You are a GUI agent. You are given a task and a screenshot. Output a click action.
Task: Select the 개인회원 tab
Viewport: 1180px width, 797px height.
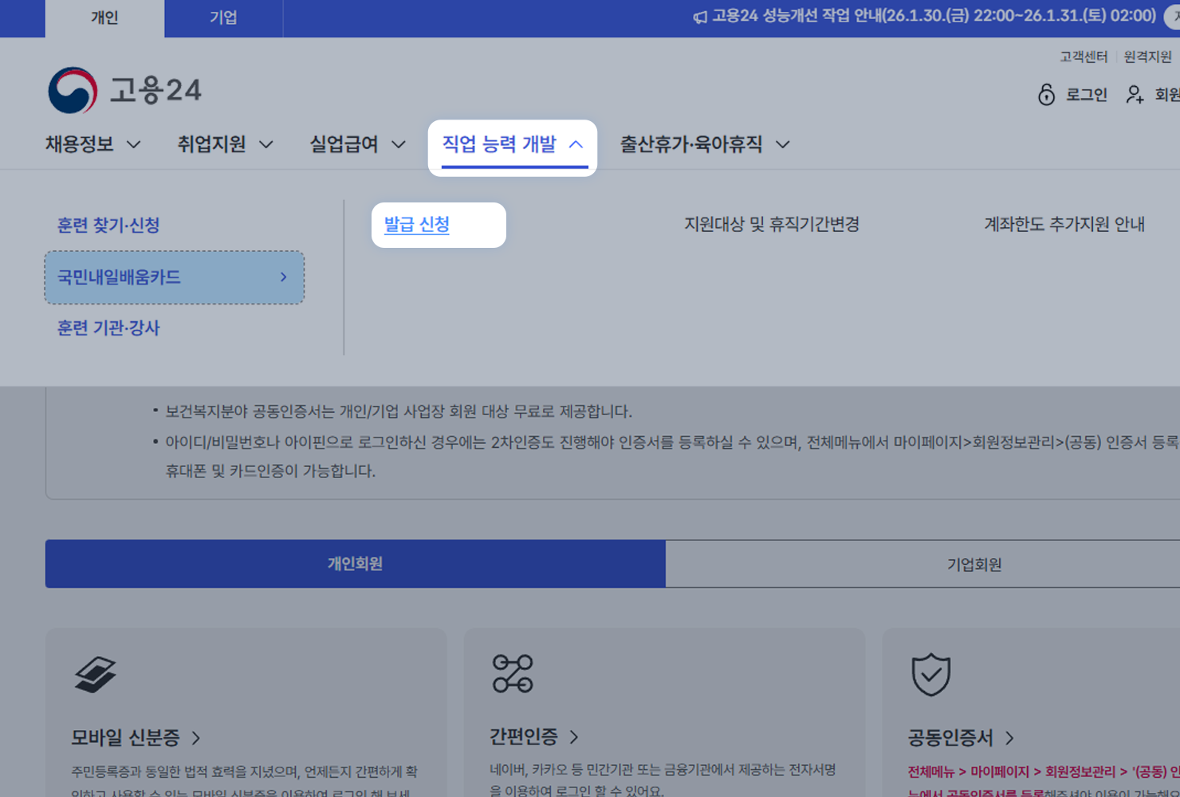356,563
